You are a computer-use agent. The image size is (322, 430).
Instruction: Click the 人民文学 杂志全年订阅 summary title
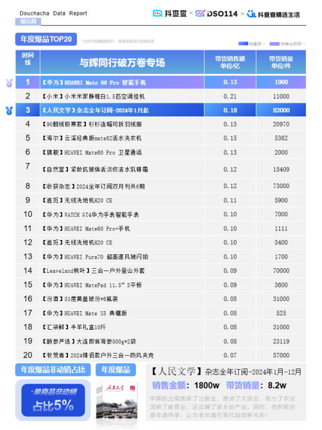tap(226, 372)
